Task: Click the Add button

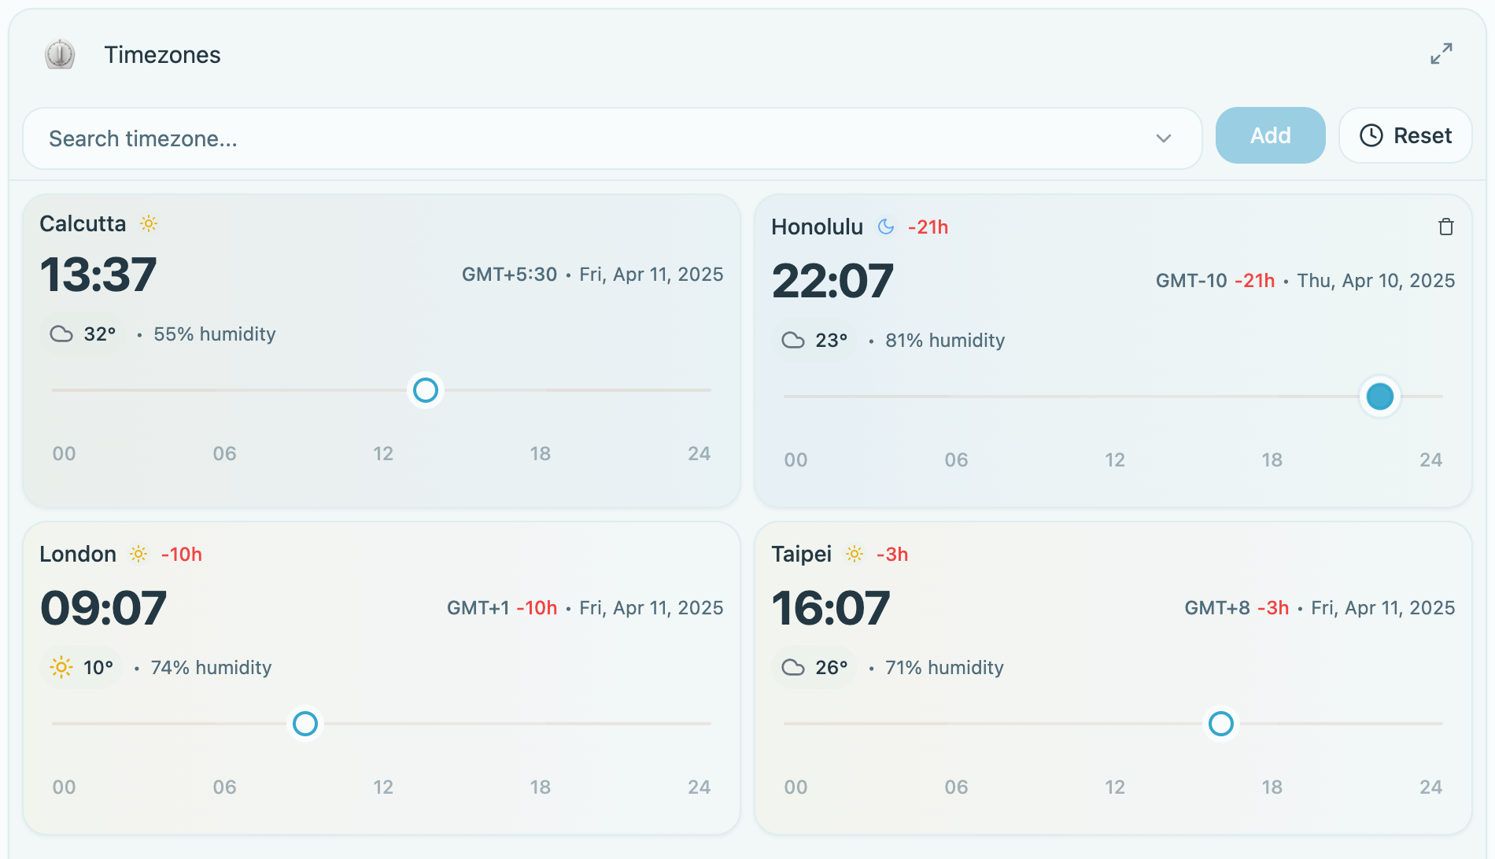Action: point(1270,135)
